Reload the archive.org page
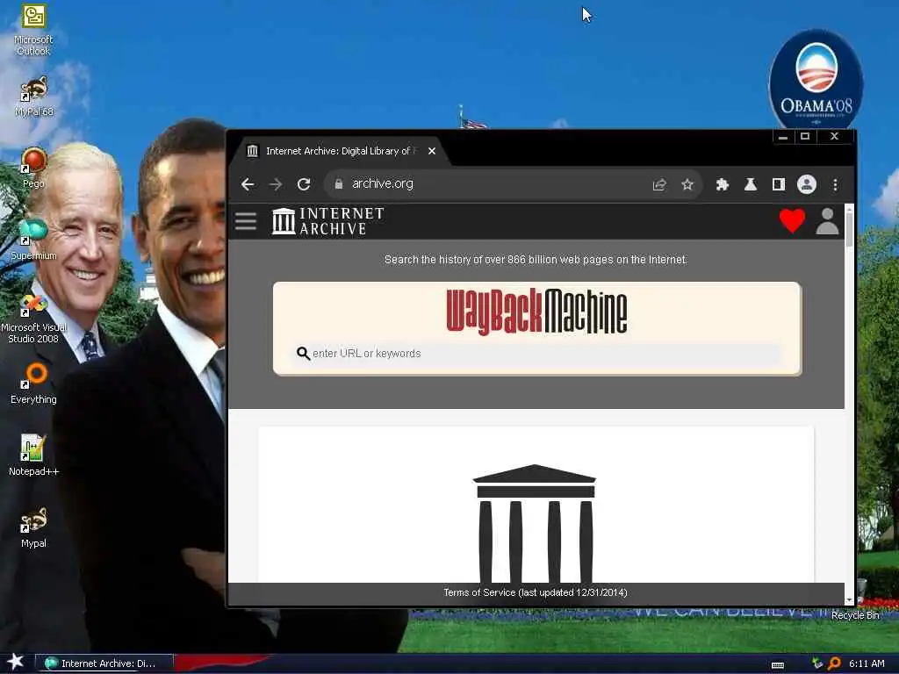Screen dimensions: 899x674 point(304,184)
